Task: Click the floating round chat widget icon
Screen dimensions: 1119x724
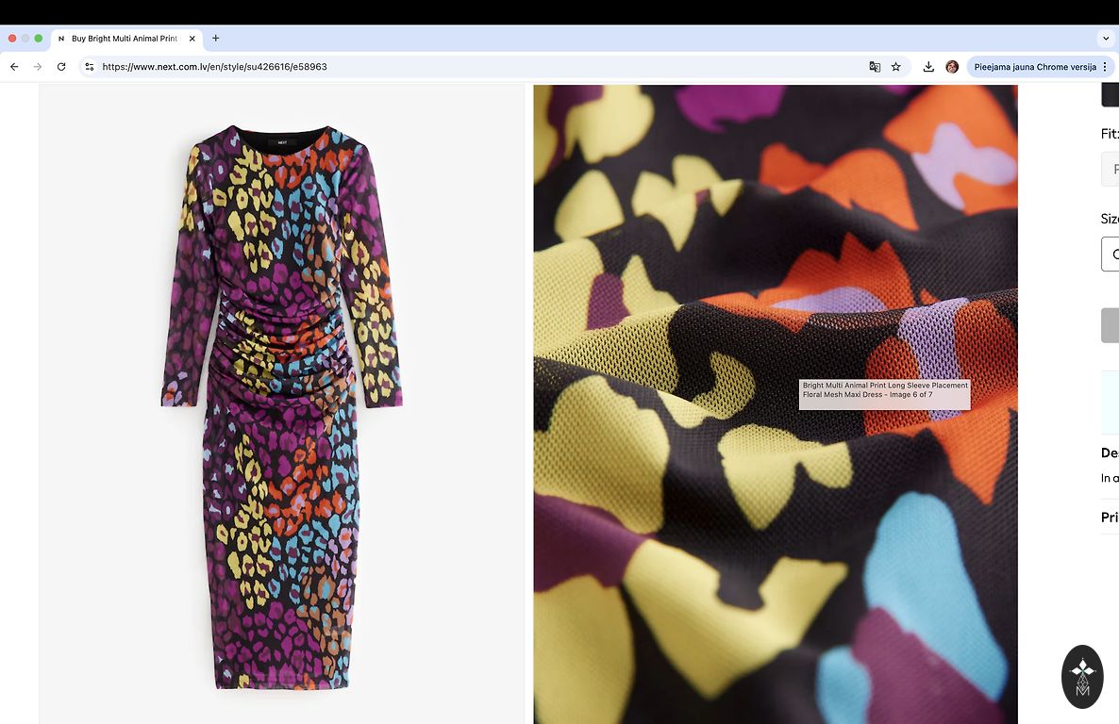Action: point(1082,676)
